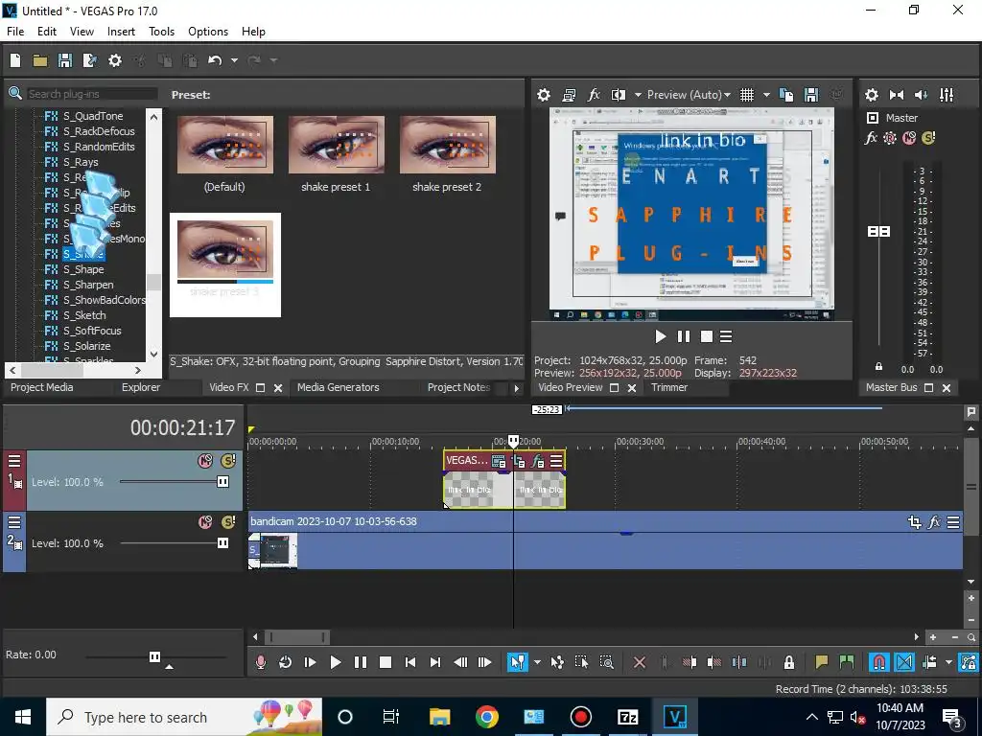Screen dimensions: 982x736
Task: Switch to the Explorer tab
Action: pos(141,387)
